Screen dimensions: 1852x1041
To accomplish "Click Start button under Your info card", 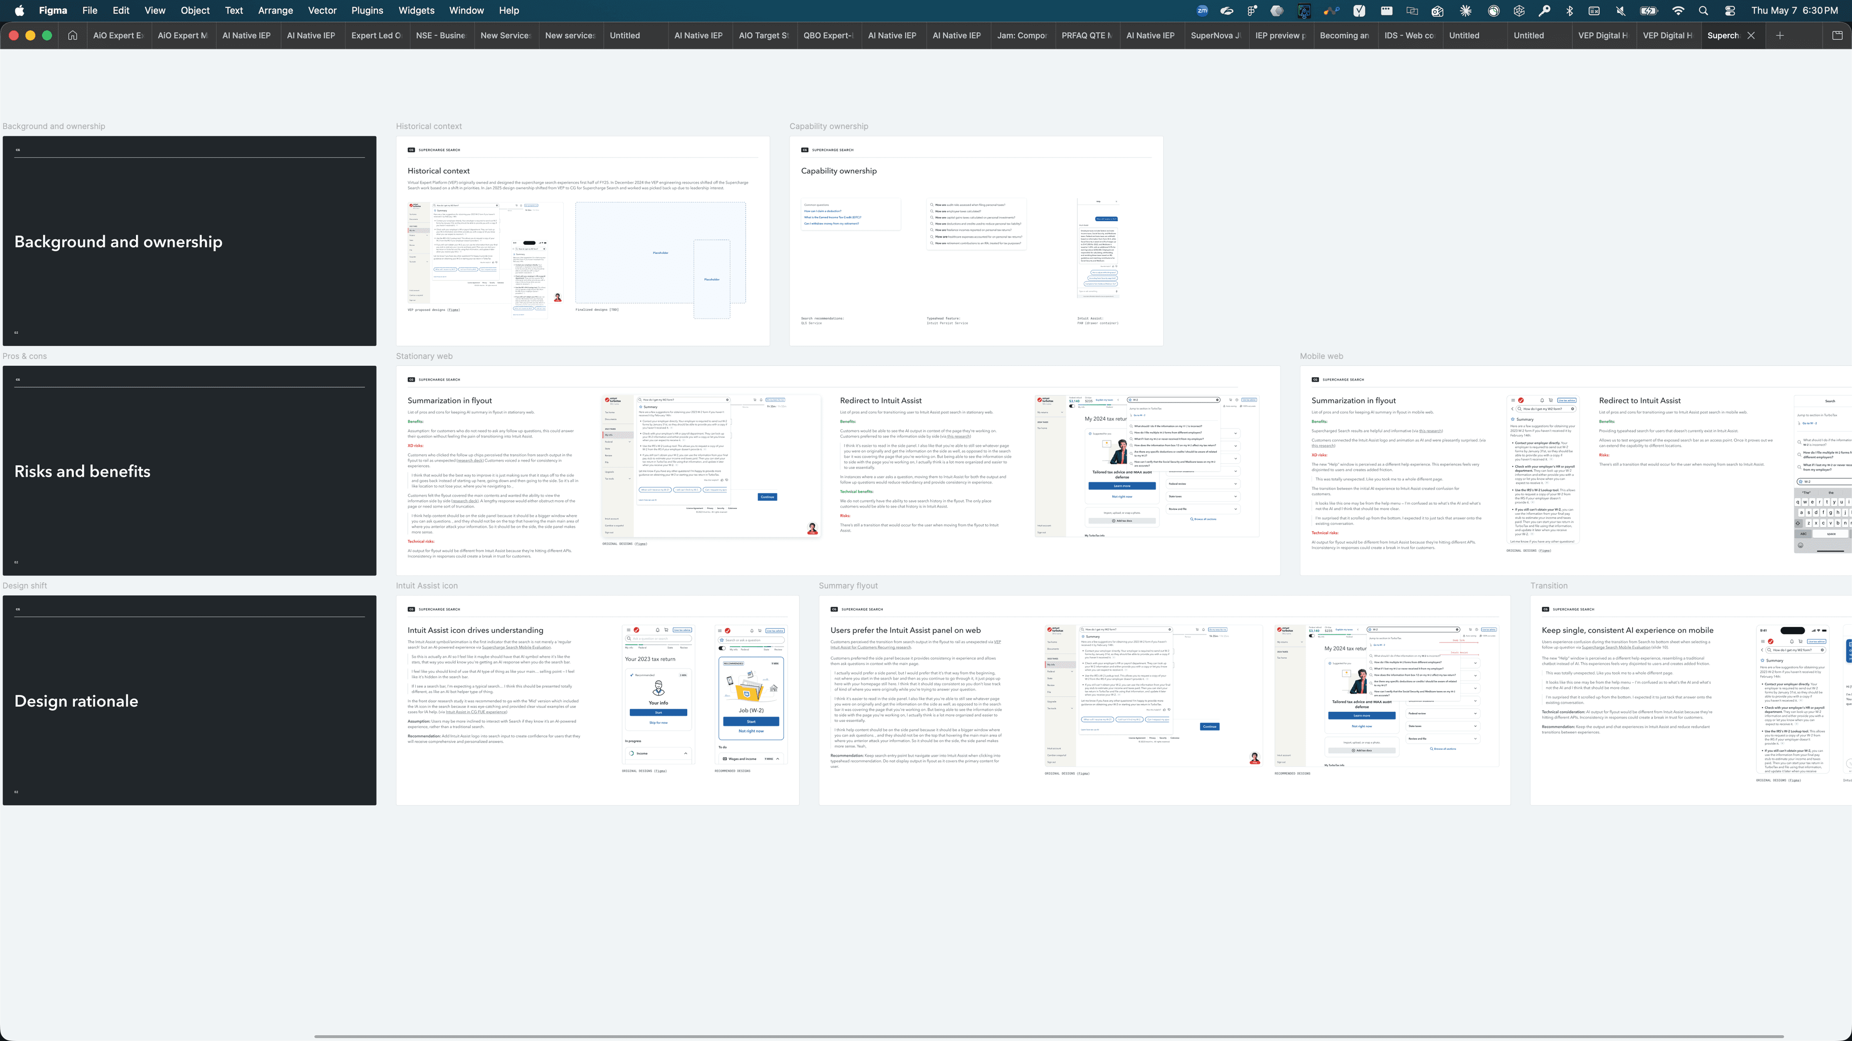I will (658, 713).
